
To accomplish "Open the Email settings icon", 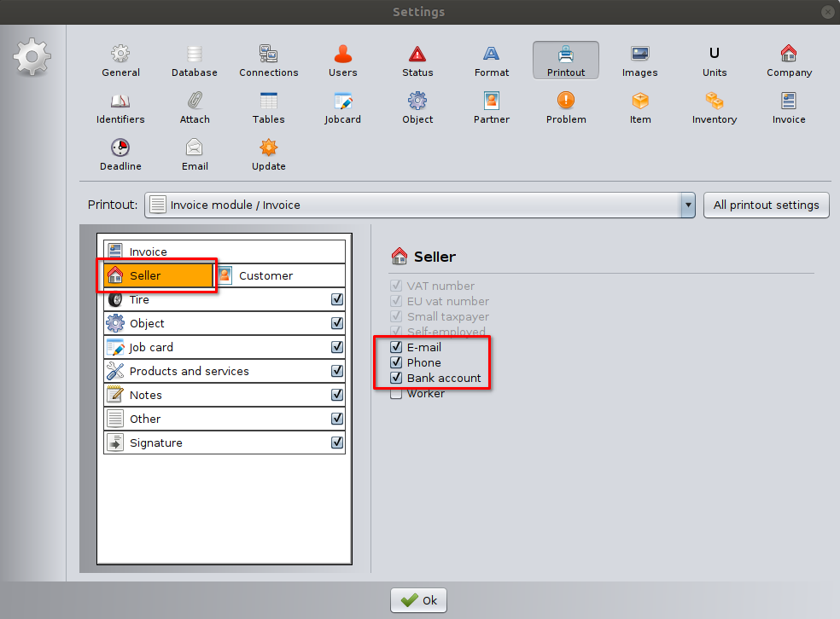I will tap(195, 155).
